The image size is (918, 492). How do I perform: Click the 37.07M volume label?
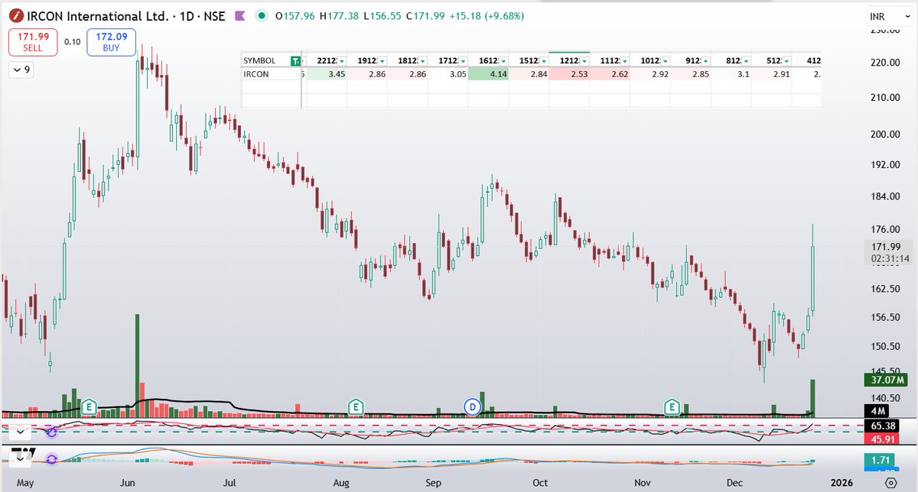coord(885,380)
